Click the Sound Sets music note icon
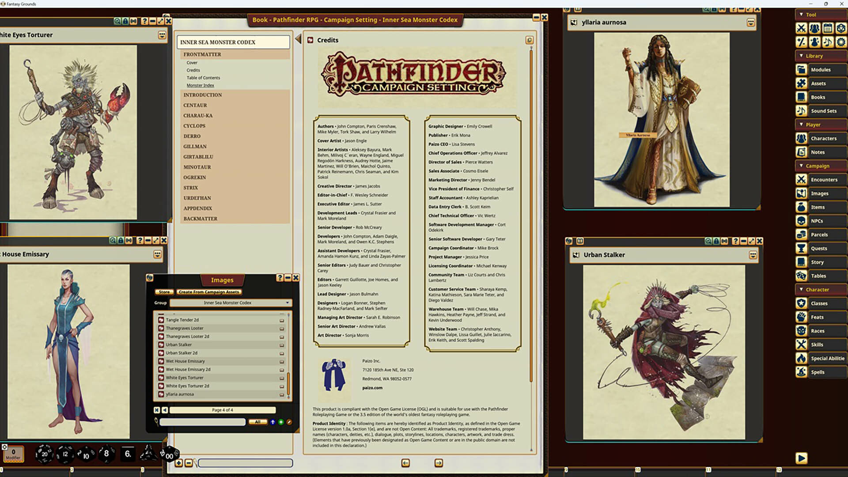The image size is (848, 477). point(801,111)
